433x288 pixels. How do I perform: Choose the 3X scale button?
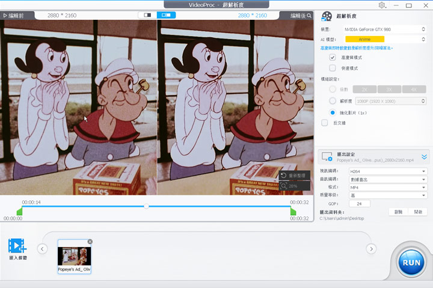point(389,90)
